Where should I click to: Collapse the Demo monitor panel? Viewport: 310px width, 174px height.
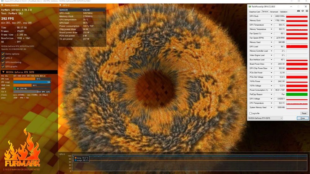2,5
